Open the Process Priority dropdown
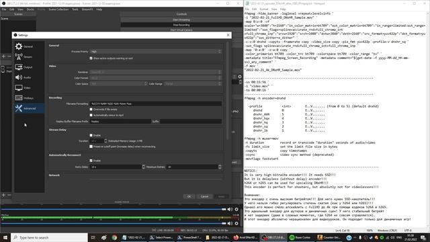This screenshot has height=242, width=430. tap(155, 51)
